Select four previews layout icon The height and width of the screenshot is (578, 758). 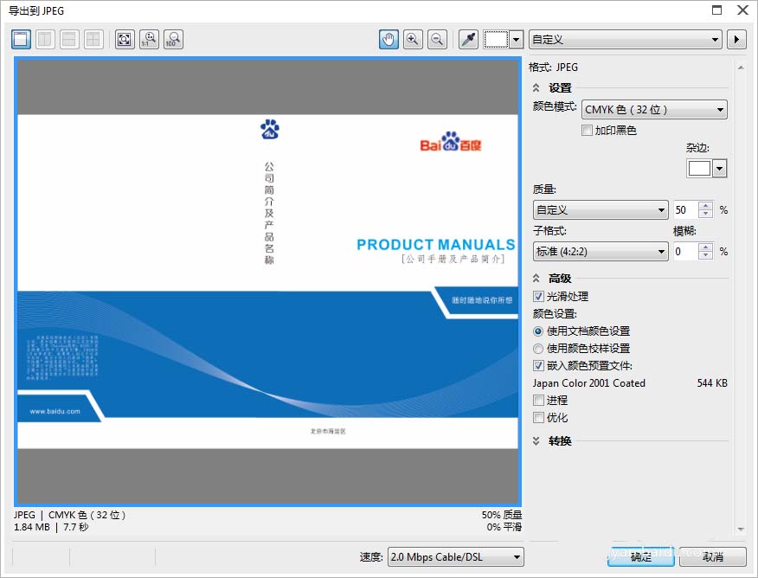pyautogui.click(x=93, y=39)
